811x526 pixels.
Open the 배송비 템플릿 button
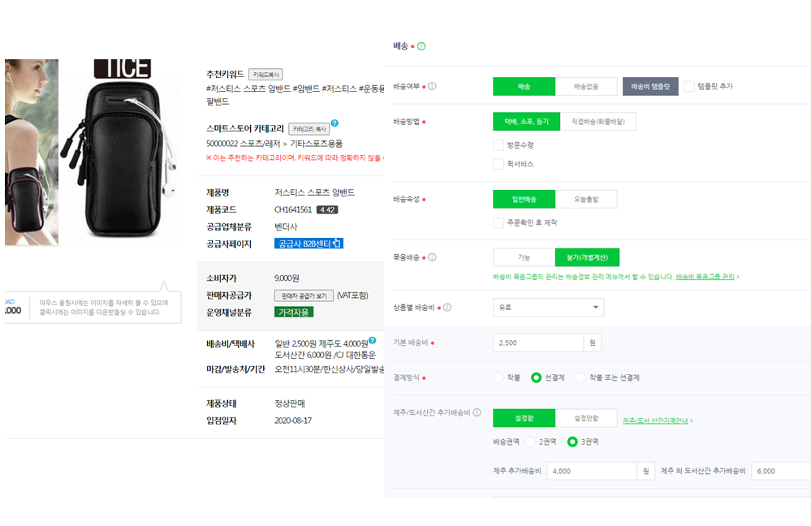650,86
